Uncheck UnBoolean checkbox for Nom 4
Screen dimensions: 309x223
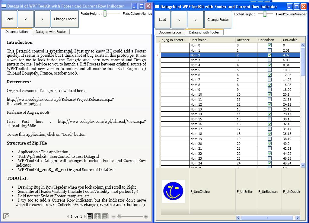click(269, 65)
